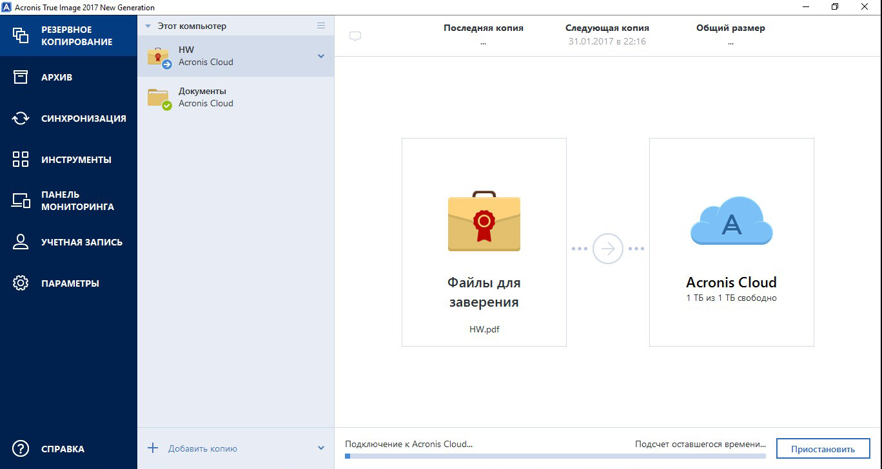Click the "Общий размер" header

[x=730, y=28]
